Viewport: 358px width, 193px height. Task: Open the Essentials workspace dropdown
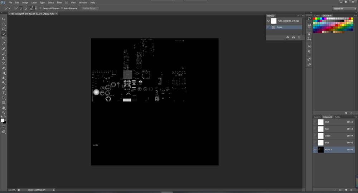(x=344, y=8)
